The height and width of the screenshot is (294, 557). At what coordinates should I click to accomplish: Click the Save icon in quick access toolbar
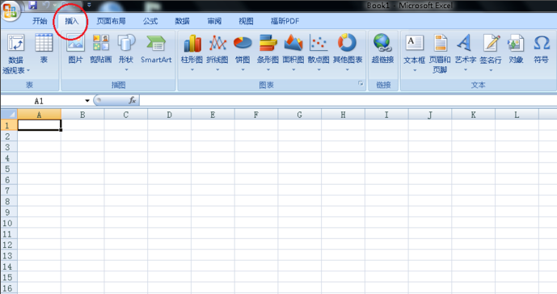click(33, 5)
